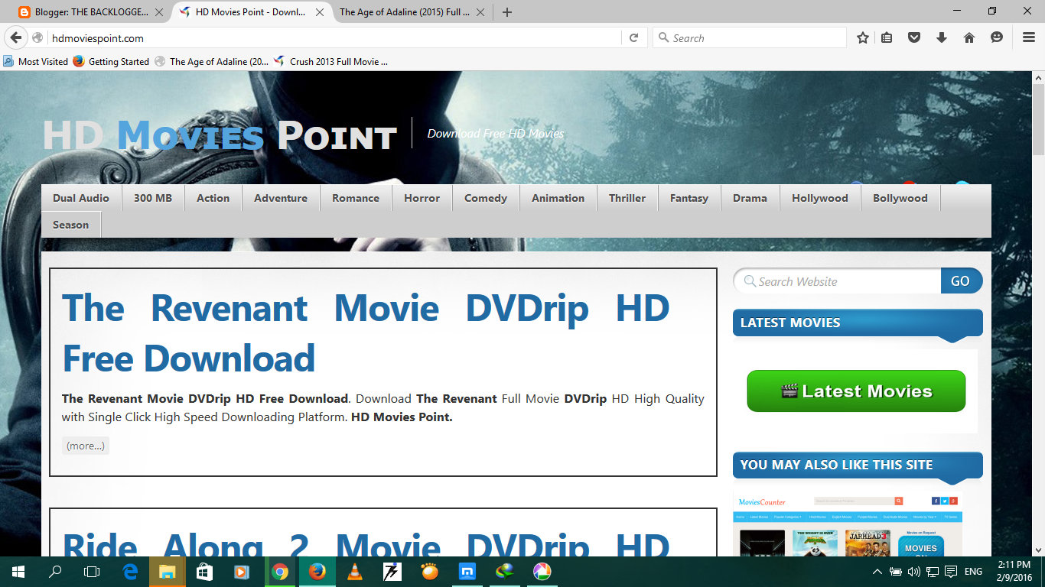Image resolution: width=1045 pixels, height=587 pixels.
Task: Open the chat smiley icon in toolbar
Action: (997, 37)
